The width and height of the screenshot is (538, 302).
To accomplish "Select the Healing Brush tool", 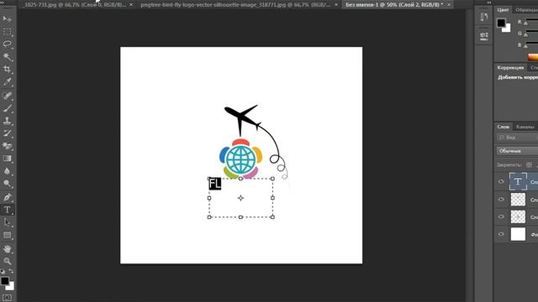I will coord(7,96).
